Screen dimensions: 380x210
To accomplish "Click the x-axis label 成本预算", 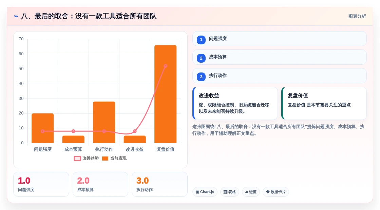I will pos(73,149).
